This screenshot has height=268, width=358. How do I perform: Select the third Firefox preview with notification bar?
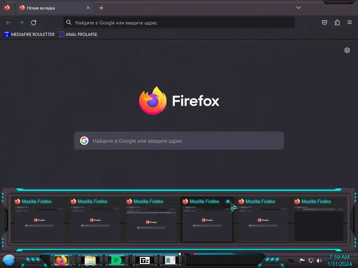(x=151, y=220)
